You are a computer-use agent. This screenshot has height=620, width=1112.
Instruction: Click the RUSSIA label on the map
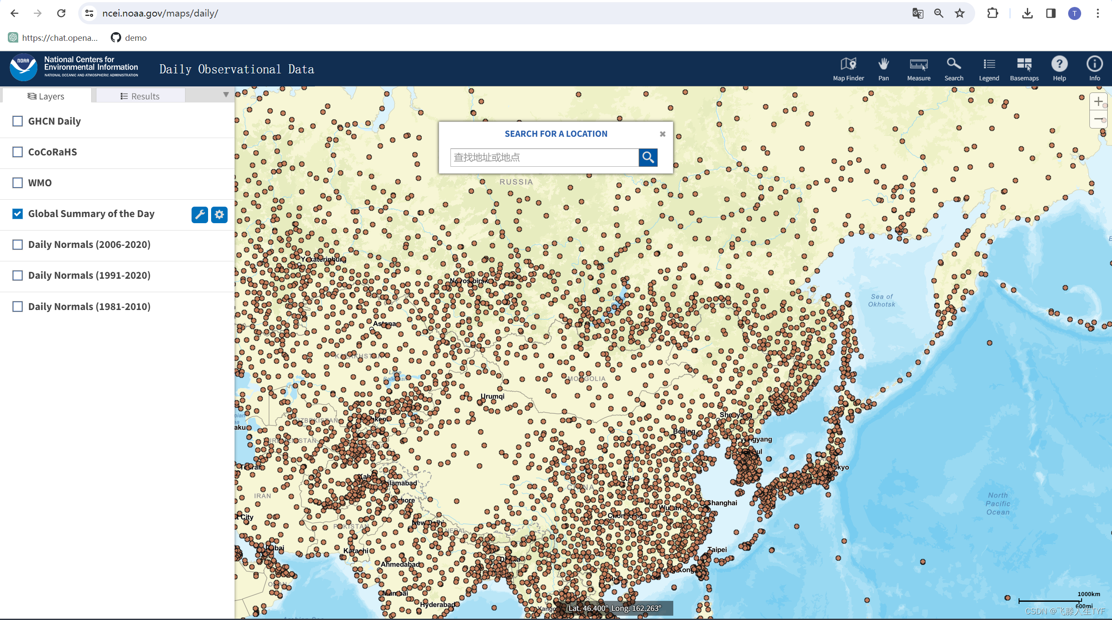pos(516,182)
